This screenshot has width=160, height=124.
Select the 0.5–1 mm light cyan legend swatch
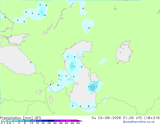click(x=10, y=121)
